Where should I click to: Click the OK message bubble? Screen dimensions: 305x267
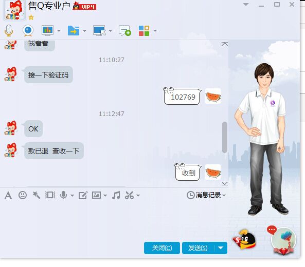pyautogui.click(x=33, y=129)
